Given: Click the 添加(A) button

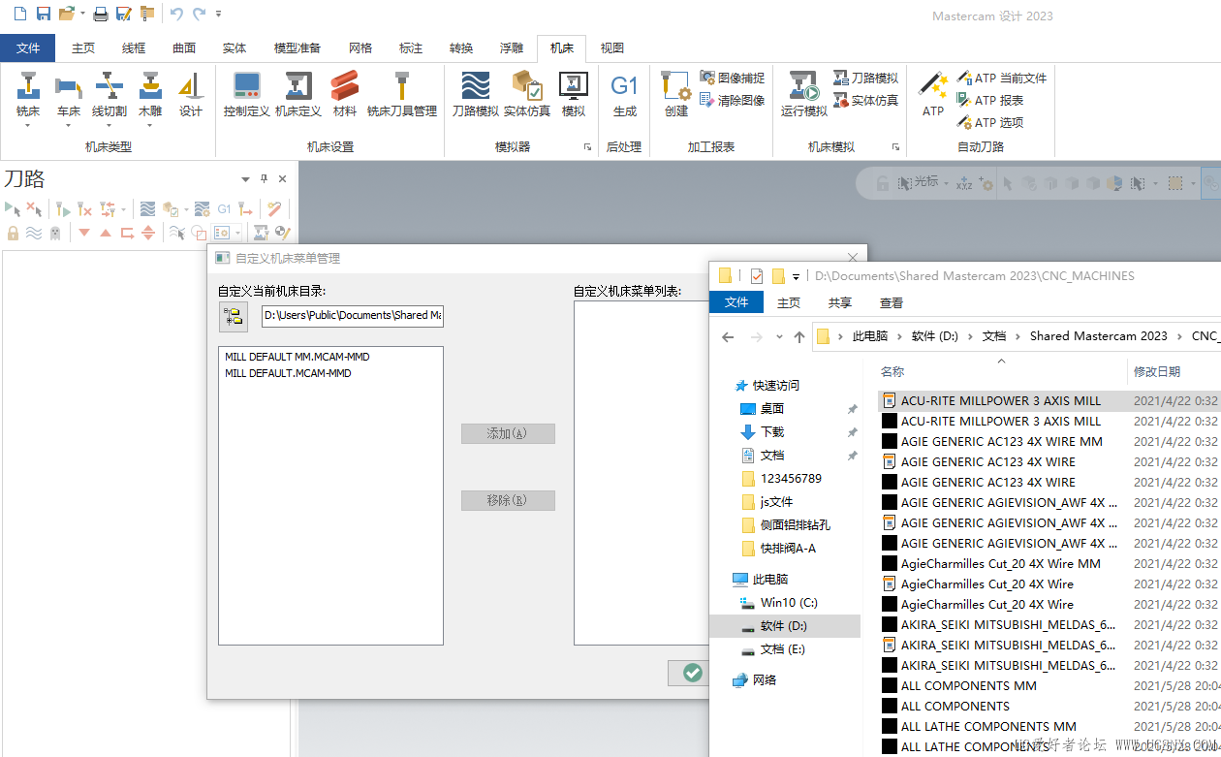Looking at the screenshot, I should (x=508, y=433).
